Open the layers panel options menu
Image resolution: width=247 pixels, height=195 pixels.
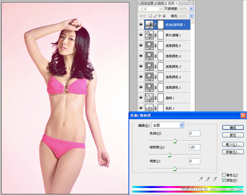[192, 4]
